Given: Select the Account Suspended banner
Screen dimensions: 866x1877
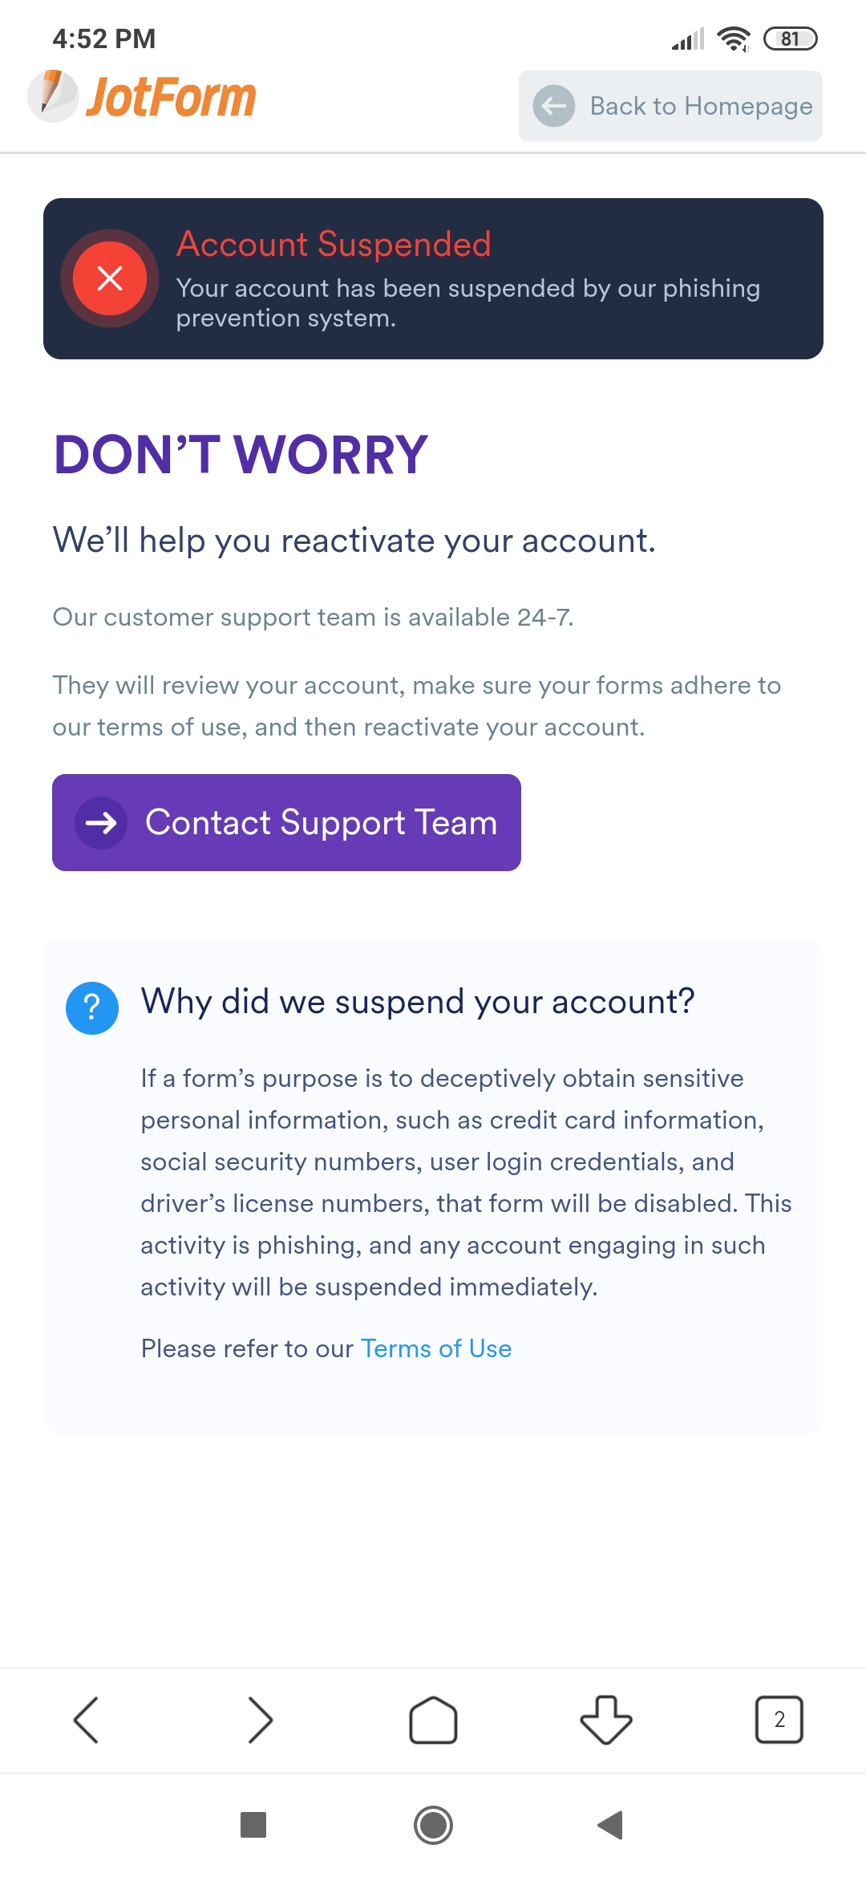Looking at the screenshot, I should pyautogui.click(x=433, y=277).
